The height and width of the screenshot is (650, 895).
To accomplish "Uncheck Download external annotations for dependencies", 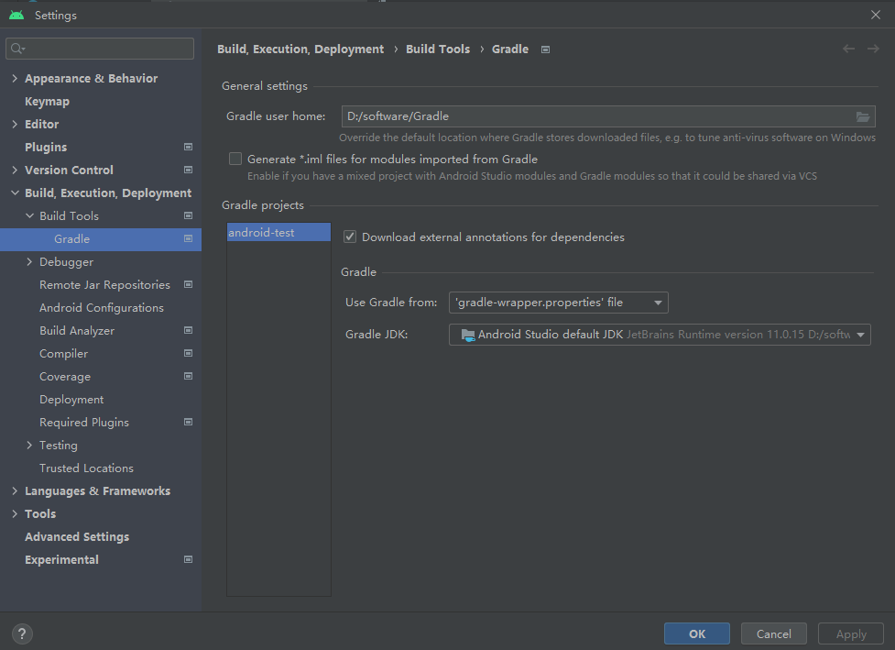I will (x=350, y=237).
